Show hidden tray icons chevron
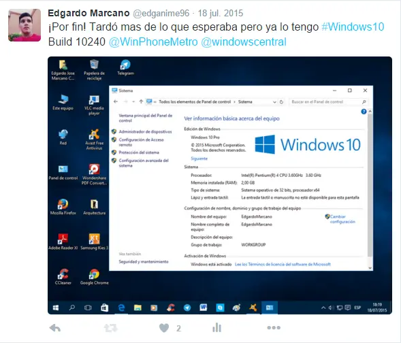 tap(323, 308)
